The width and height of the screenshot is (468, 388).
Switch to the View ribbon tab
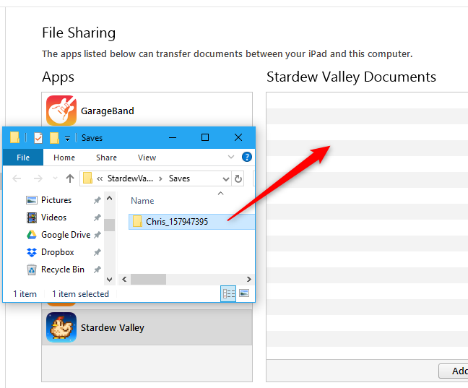point(147,158)
